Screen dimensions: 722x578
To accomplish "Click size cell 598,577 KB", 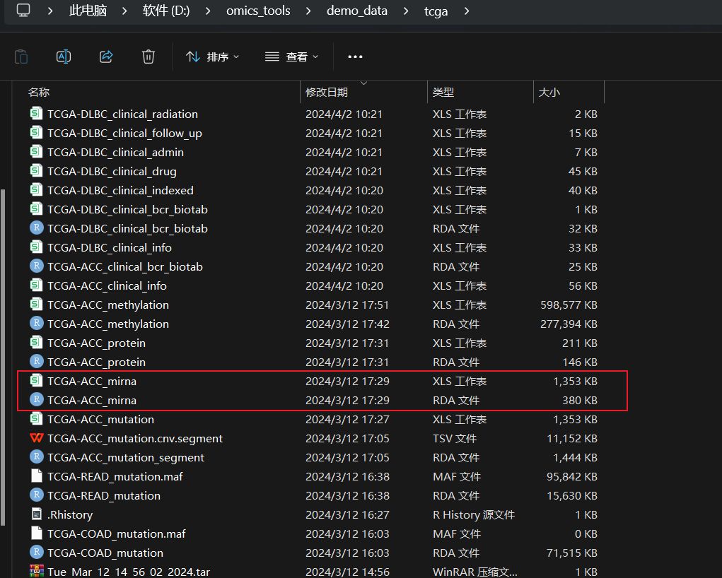I will point(569,305).
